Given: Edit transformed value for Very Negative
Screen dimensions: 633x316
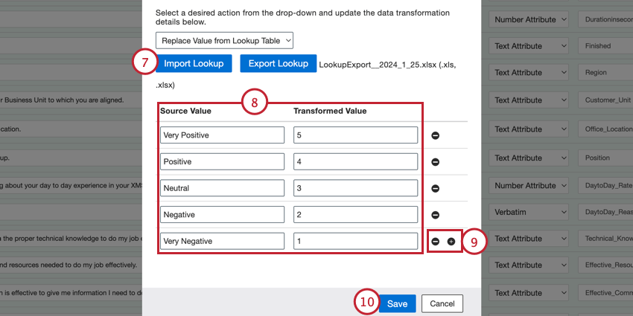Looking at the screenshot, I should click(356, 241).
